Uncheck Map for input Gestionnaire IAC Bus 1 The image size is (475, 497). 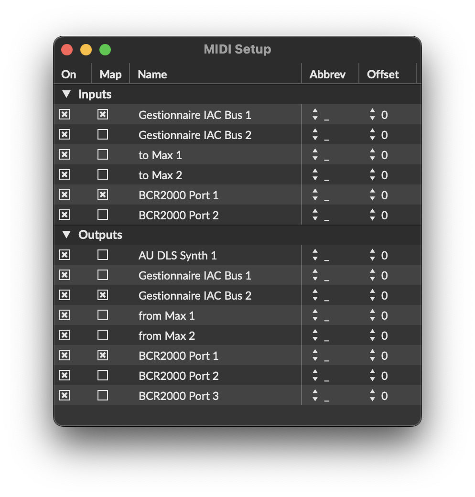tap(103, 114)
